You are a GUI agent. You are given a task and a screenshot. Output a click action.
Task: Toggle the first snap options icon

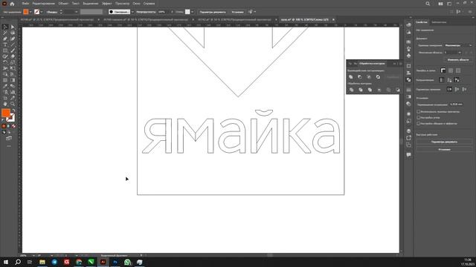click(x=449, y=89)
